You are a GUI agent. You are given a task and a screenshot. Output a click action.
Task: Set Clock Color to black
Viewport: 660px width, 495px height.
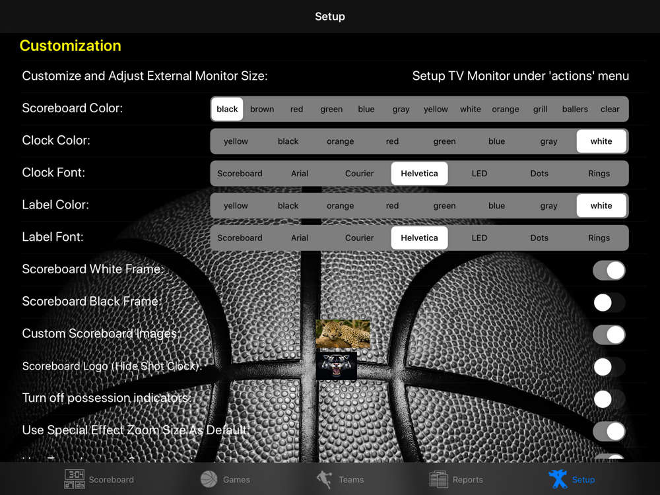pos(288,141)
